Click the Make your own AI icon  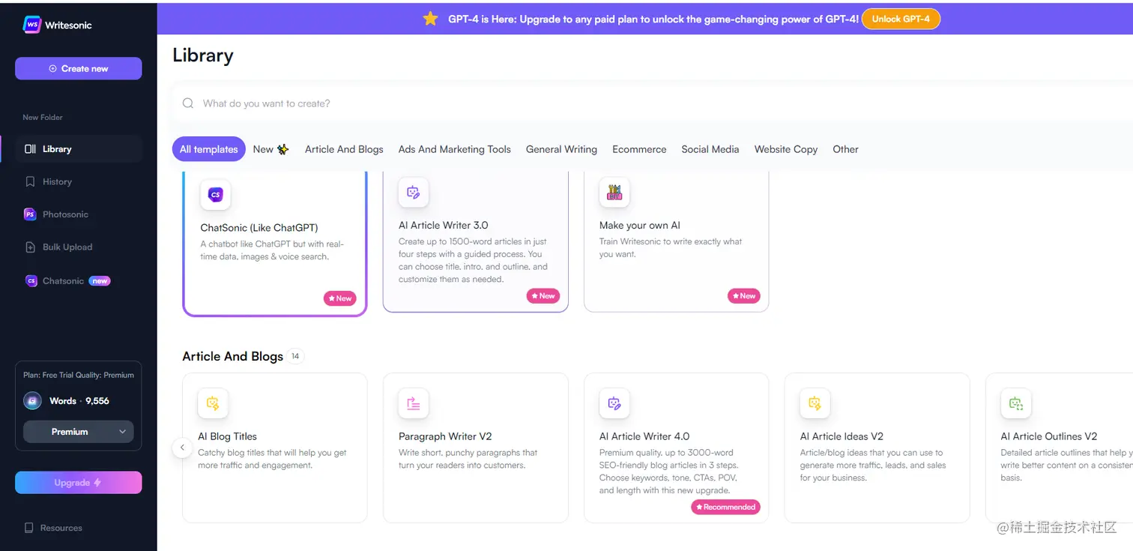[614, 193]
